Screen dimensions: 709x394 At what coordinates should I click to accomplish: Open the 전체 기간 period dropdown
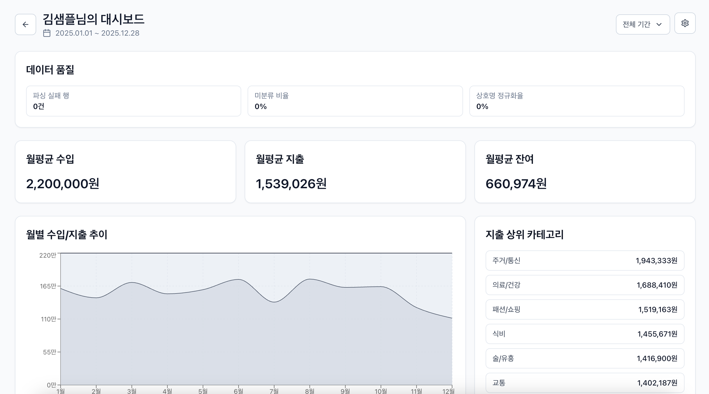643,24
